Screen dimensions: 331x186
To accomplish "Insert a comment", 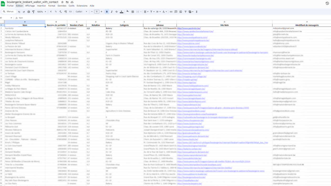I will (176, 12).
